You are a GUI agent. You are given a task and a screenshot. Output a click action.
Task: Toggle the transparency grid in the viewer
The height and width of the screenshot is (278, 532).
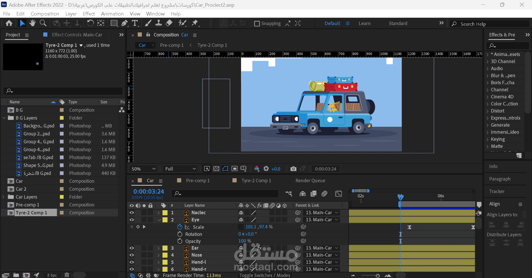click(216, 169)
